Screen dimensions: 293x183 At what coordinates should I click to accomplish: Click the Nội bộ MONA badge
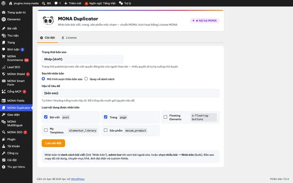click(205, 21)
